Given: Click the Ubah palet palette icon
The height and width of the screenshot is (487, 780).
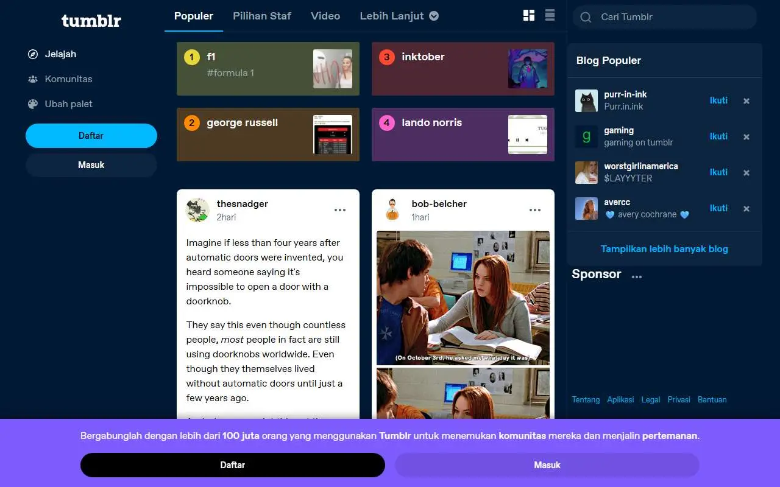Looking at the screenshot, I should [33, 104].
